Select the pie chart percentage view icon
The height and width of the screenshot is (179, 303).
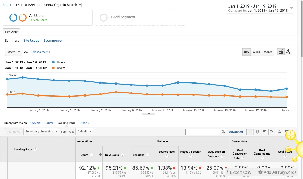coord(257,132)
